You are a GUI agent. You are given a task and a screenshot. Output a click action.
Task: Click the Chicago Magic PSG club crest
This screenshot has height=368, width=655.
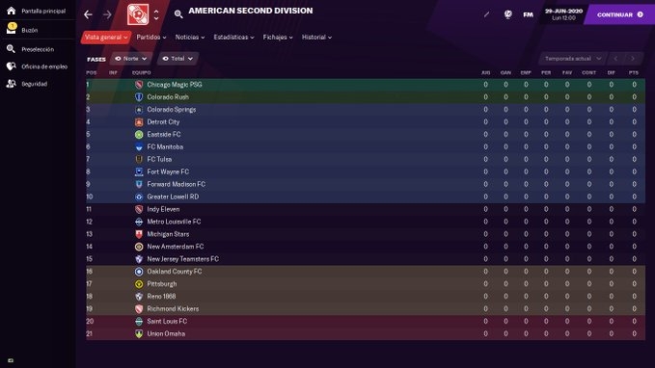(x=139, y=85)
